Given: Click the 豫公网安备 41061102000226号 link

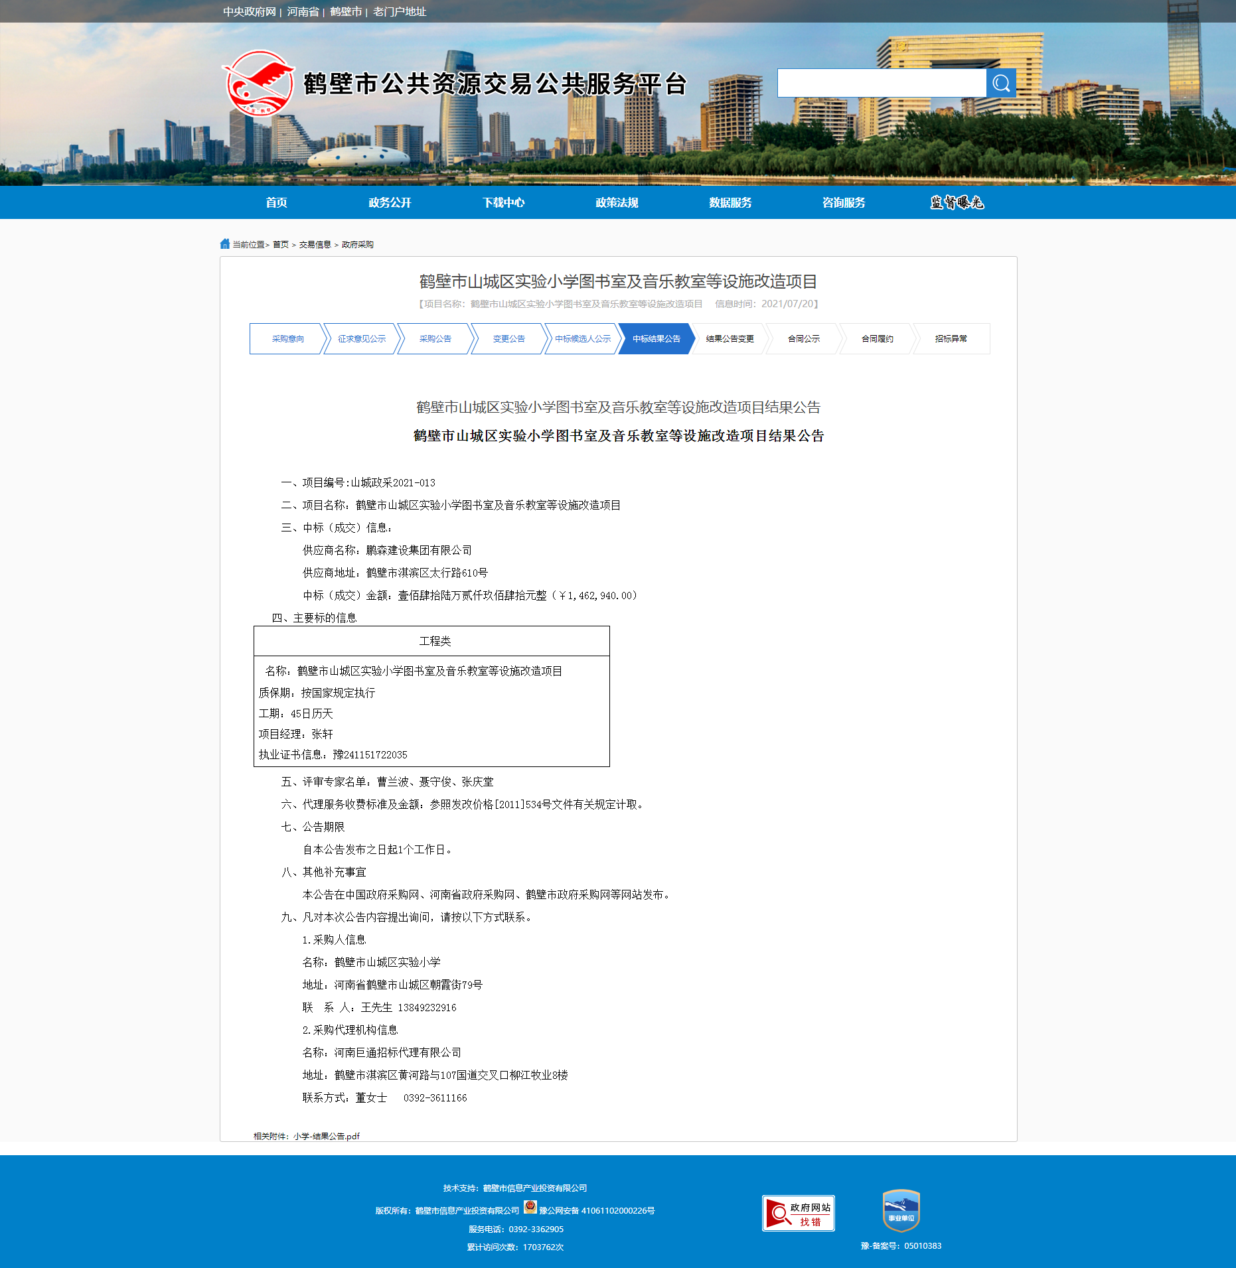Looking at the screenshot, I should click(596, 1211).
